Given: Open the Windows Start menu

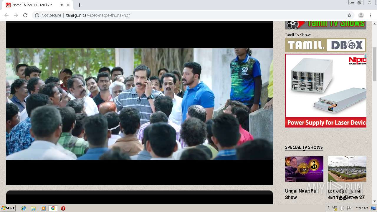Looking at the screenshot, I should (x=8, y=208).
